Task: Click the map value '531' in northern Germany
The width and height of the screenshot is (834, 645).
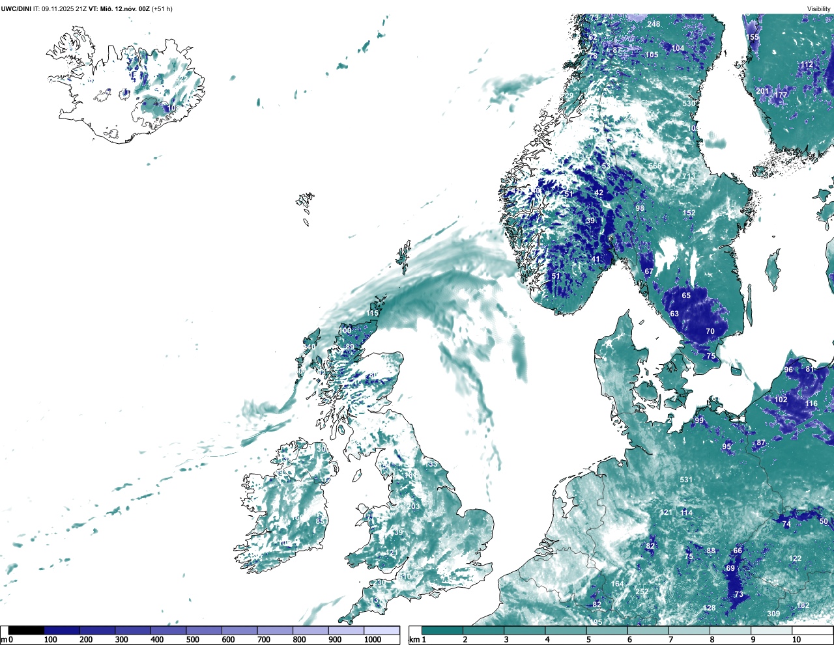Action: (x=686, y=480)
